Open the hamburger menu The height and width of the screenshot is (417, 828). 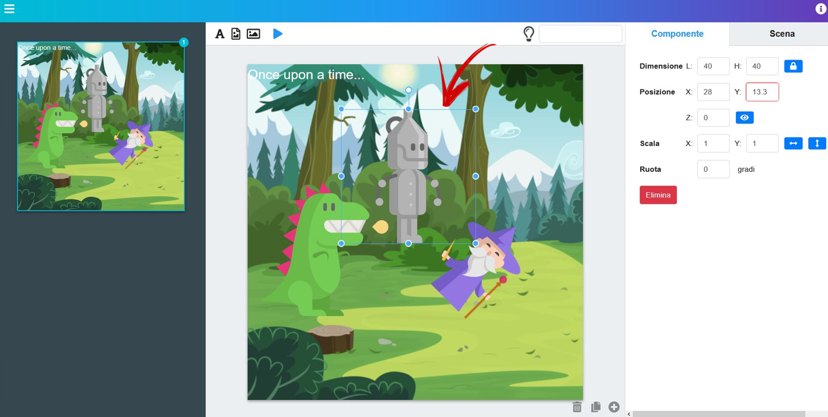point(9,9)
